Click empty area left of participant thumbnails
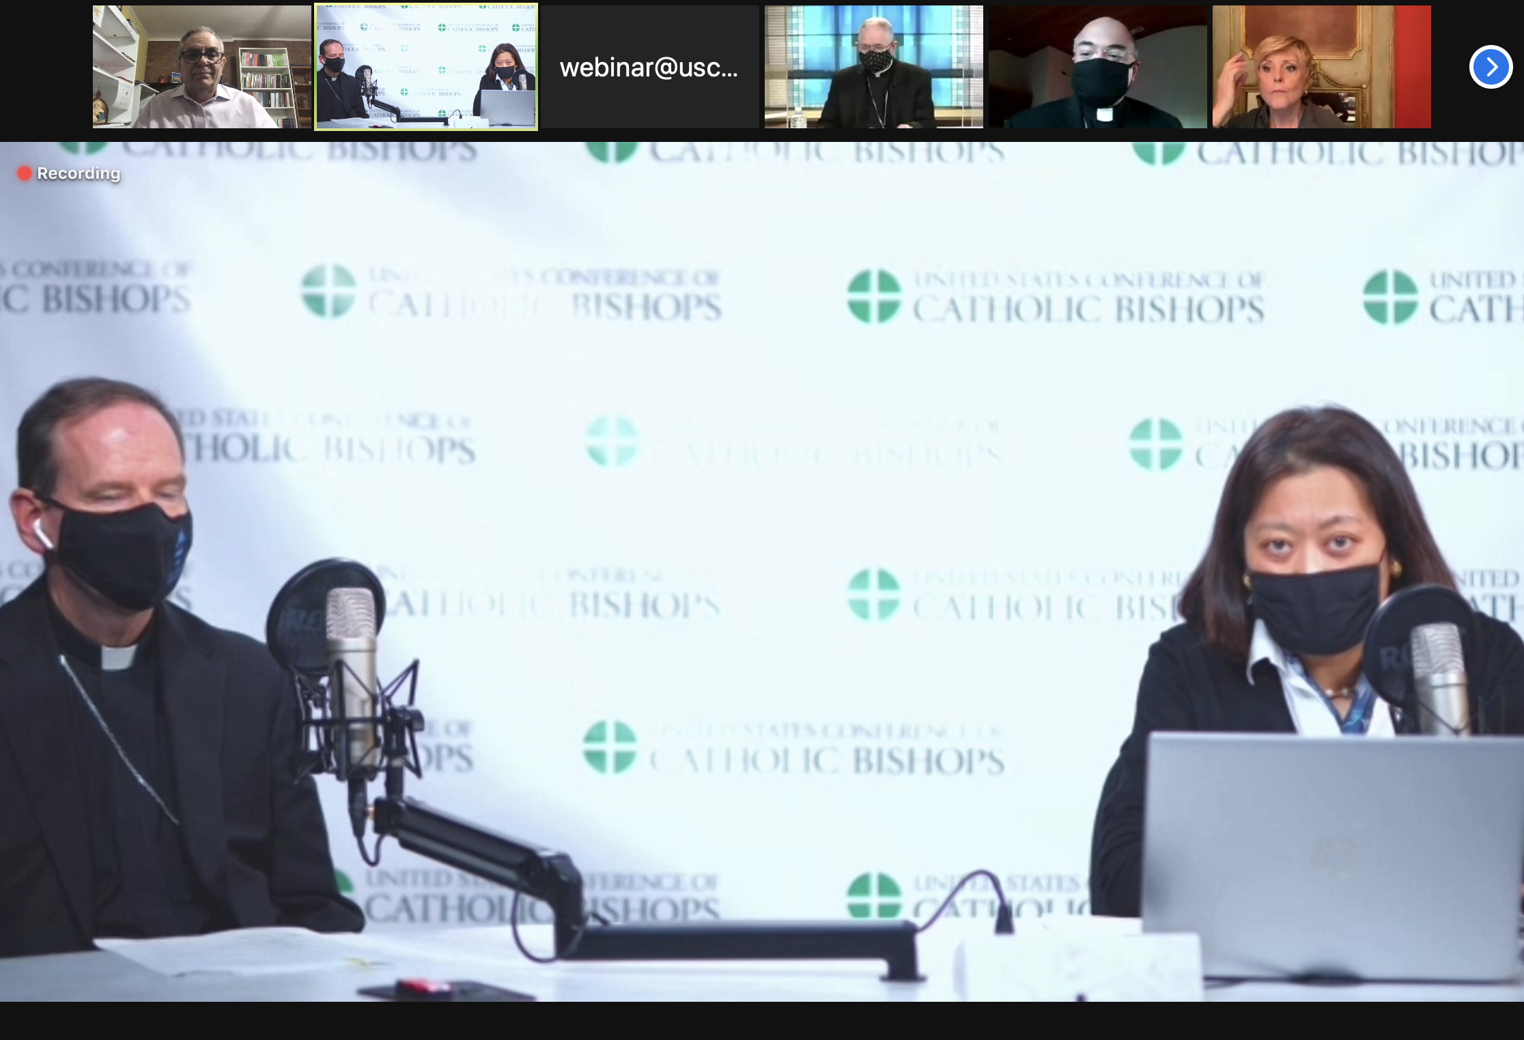 [45, 67]
